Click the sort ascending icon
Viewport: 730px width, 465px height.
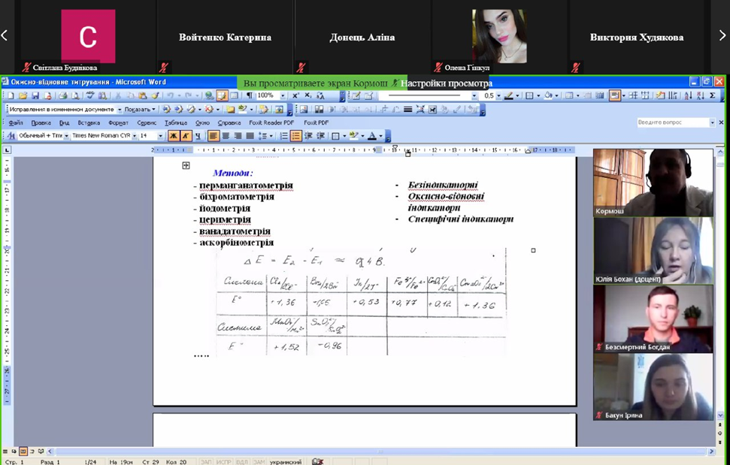point(689,95)
